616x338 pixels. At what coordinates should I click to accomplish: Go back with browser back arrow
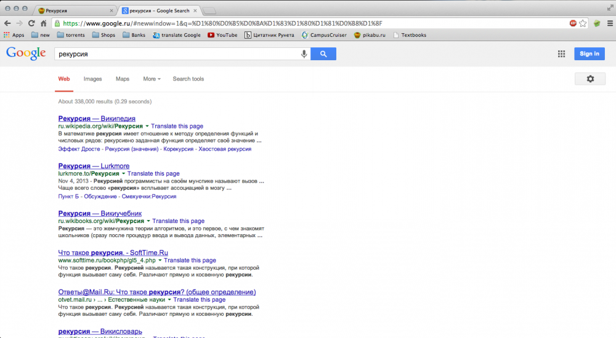pyautogui.click(x=7, y=23)
